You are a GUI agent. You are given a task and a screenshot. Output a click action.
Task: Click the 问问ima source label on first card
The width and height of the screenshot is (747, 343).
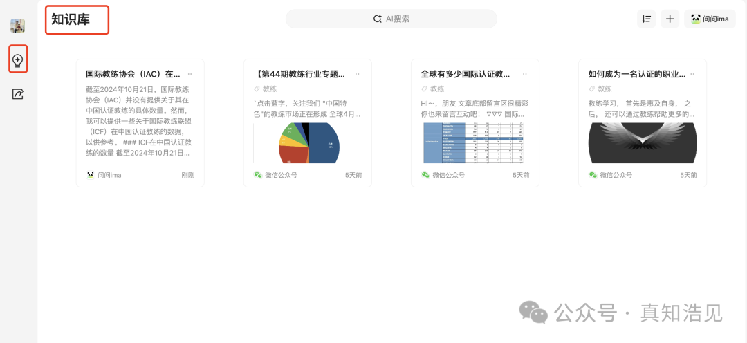coord(109,175)
